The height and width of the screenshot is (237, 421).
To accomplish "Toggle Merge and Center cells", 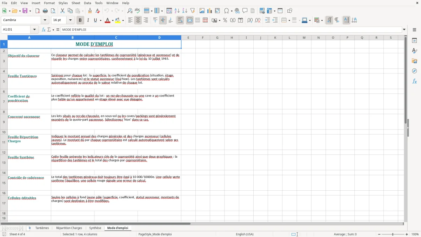I will point(190,20).
